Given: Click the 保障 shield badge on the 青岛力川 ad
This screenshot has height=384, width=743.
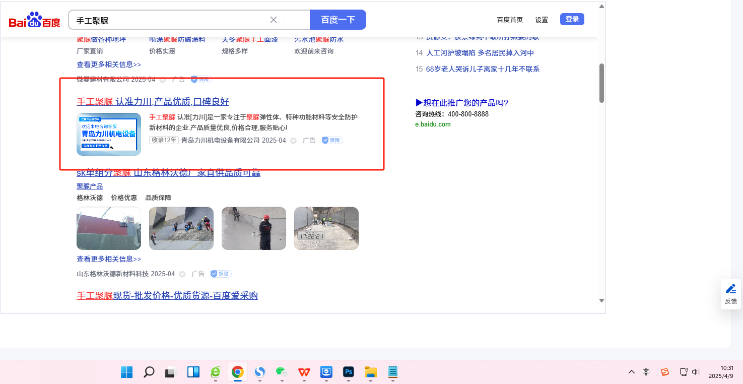Looking at the screenshot, I should 332,140.
